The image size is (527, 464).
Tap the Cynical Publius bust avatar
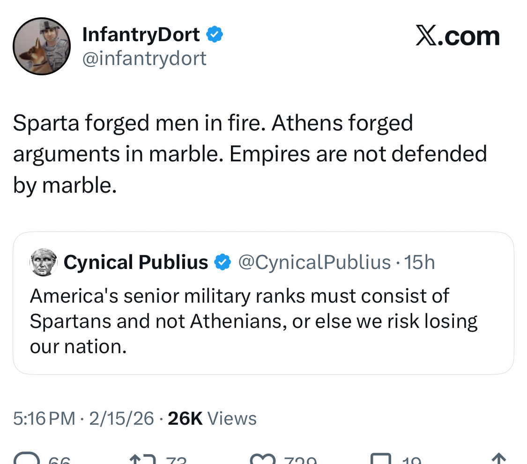tap(43, 262)
